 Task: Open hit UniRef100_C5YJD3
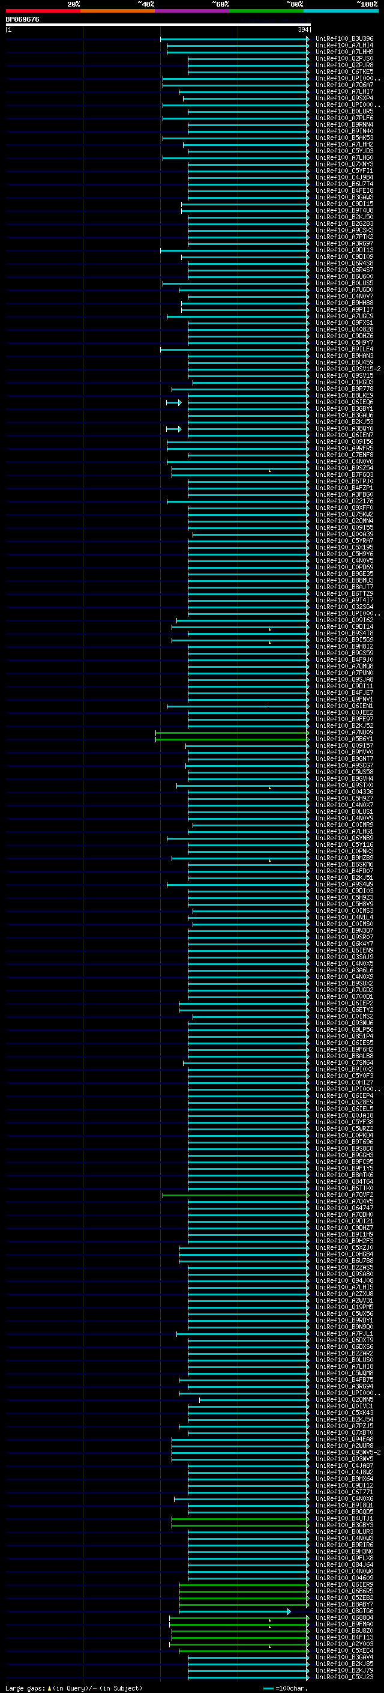(344, 151)
